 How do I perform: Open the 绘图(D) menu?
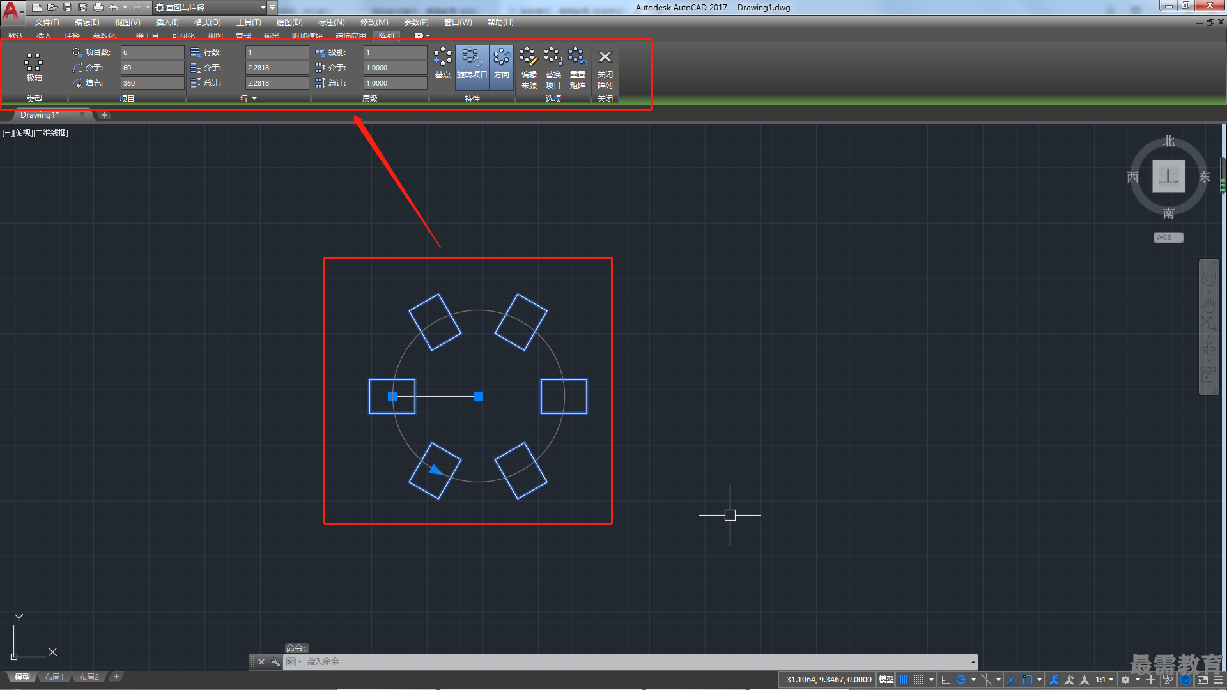289,22
